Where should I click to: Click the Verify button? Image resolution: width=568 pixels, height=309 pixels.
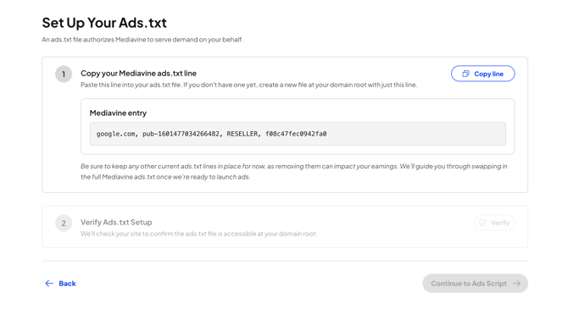click(x=494, y=223)
